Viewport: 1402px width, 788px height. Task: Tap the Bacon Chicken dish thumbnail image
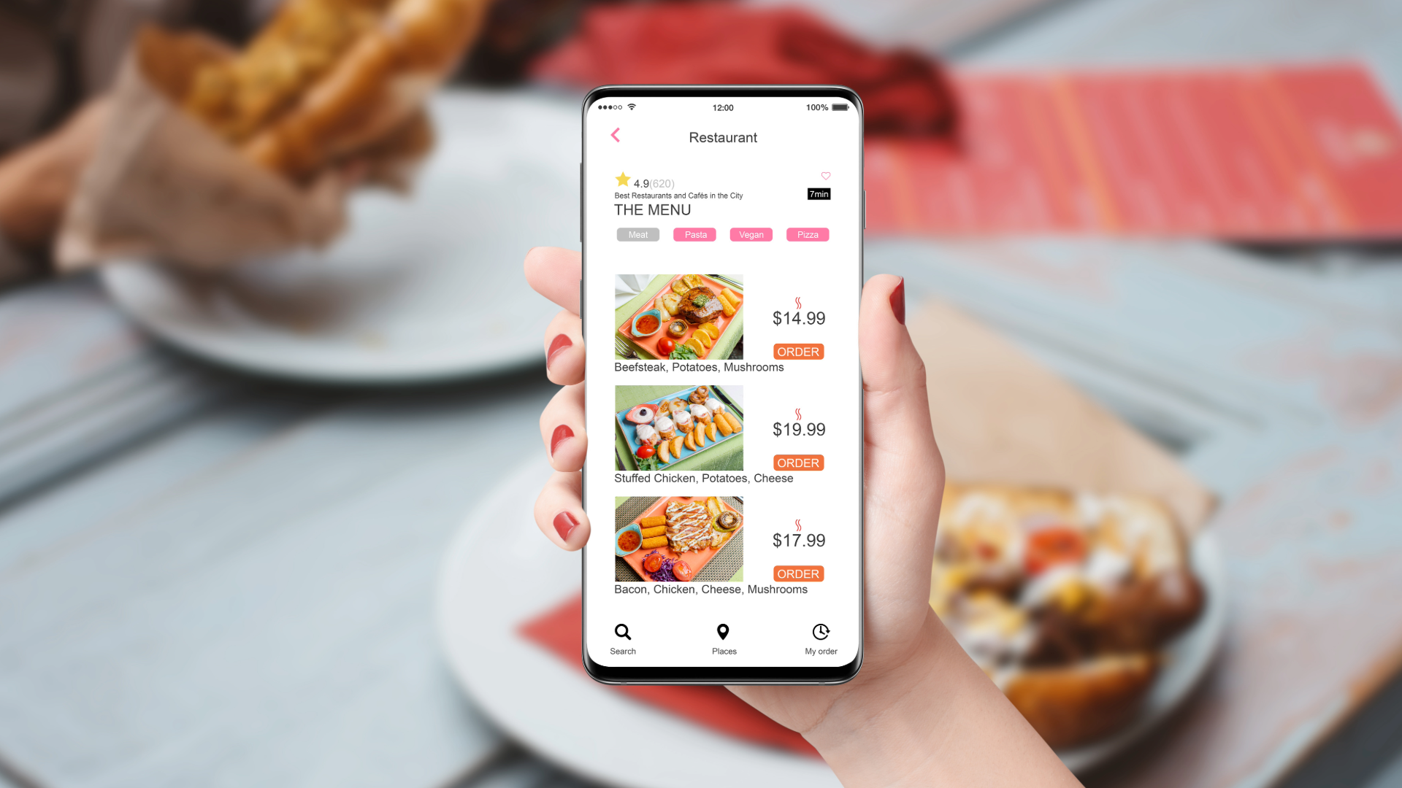tap(679, 538)
